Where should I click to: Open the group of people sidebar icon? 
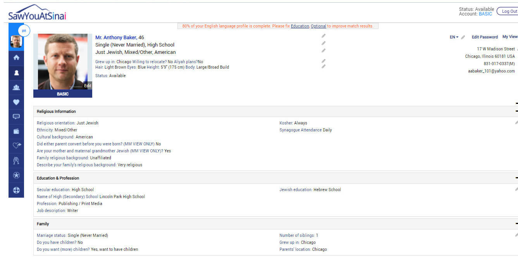tap(16, 88)
